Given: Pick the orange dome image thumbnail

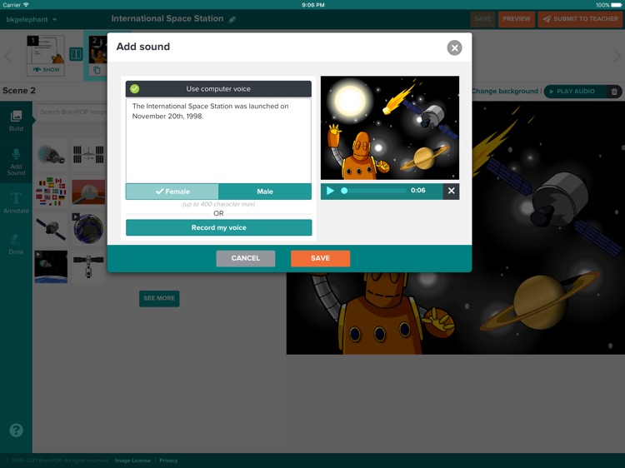Looking at the screenshot, I should (88, 192).
